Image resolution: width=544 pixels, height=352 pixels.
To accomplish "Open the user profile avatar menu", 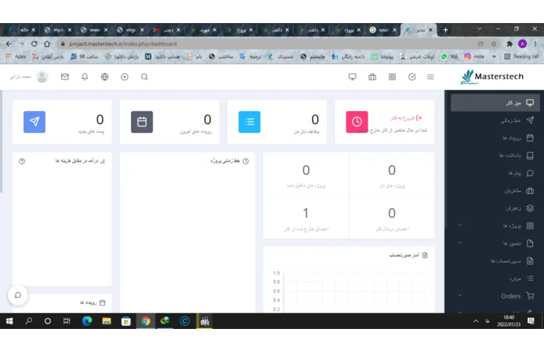I will click(x=42, y=77).
